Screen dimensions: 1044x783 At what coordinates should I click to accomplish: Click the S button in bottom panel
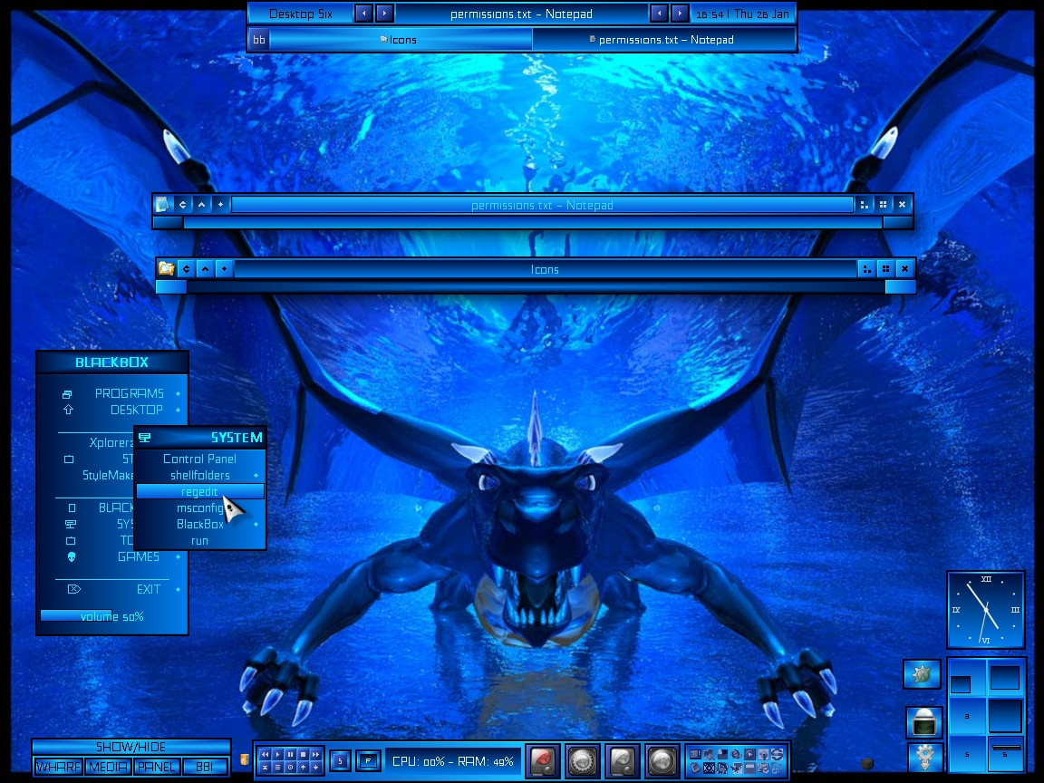(340, 761)
